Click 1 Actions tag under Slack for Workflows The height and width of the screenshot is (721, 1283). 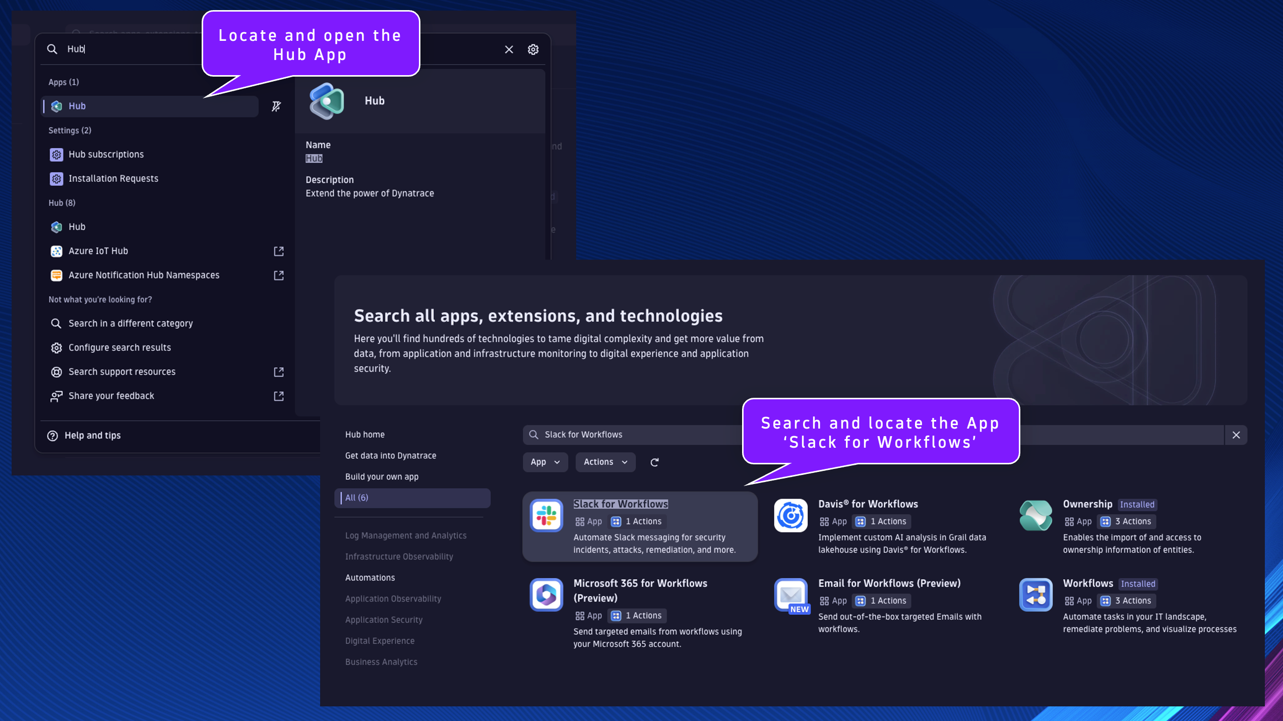637,522
